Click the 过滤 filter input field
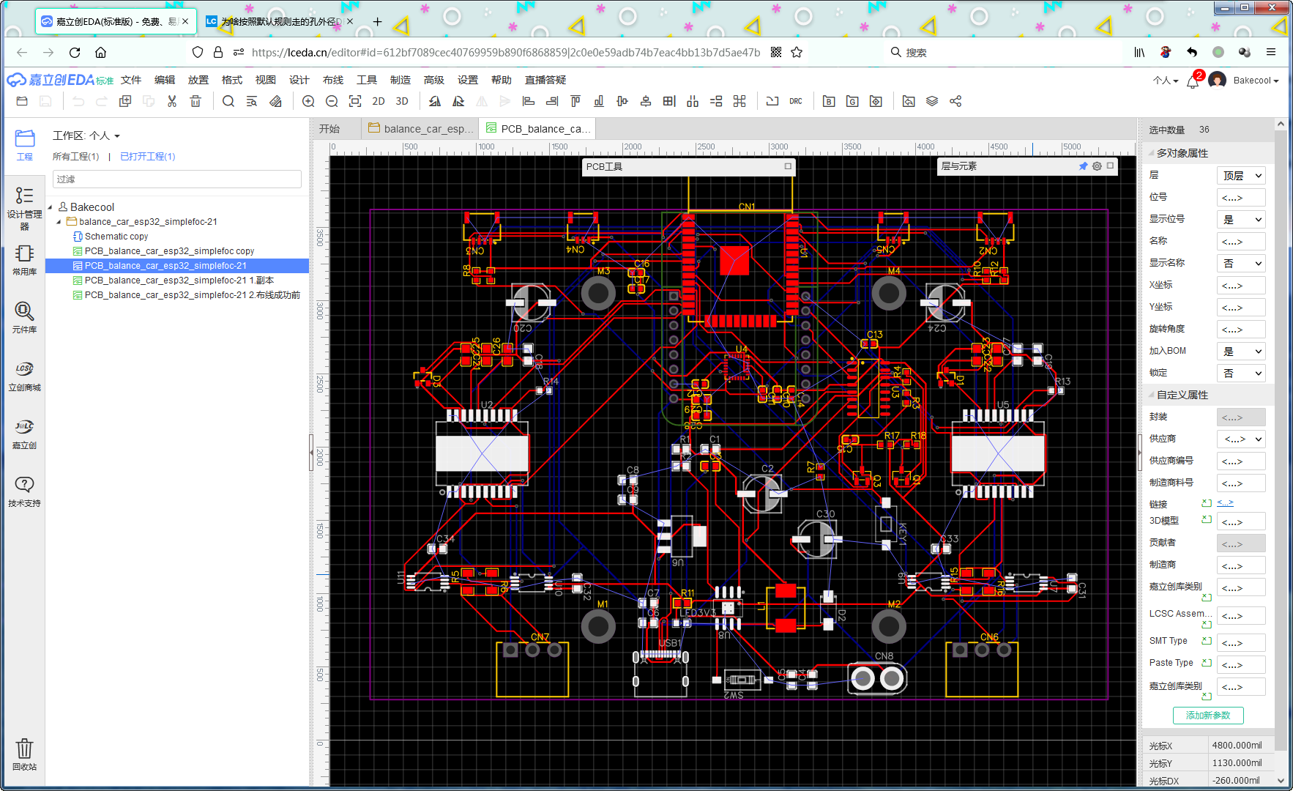 point(177,179)
